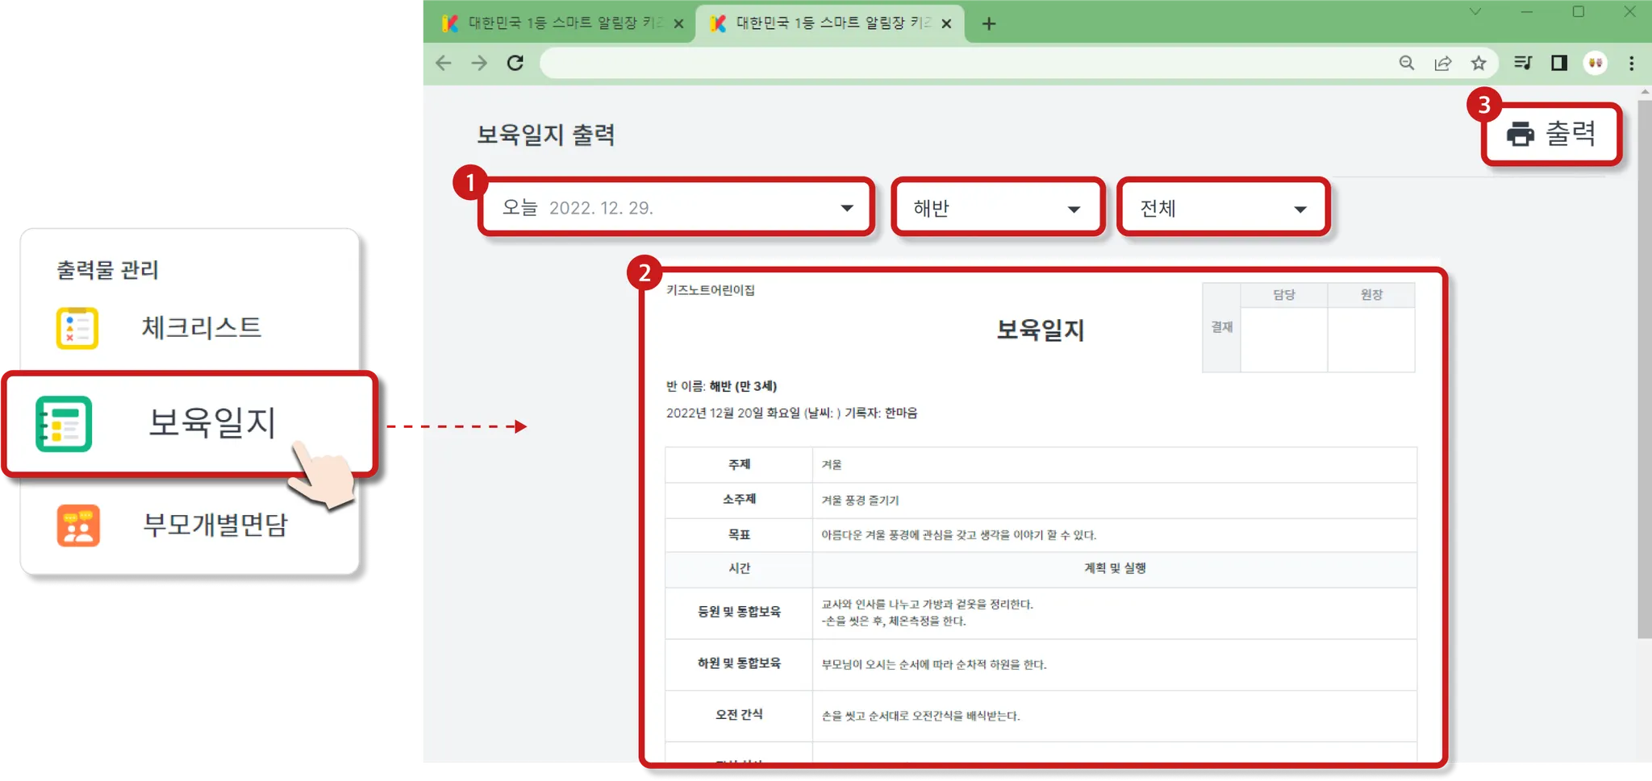Click the 계획 및 실행 column header
Screen dimensions: 1652x781
pos(1115,568)
